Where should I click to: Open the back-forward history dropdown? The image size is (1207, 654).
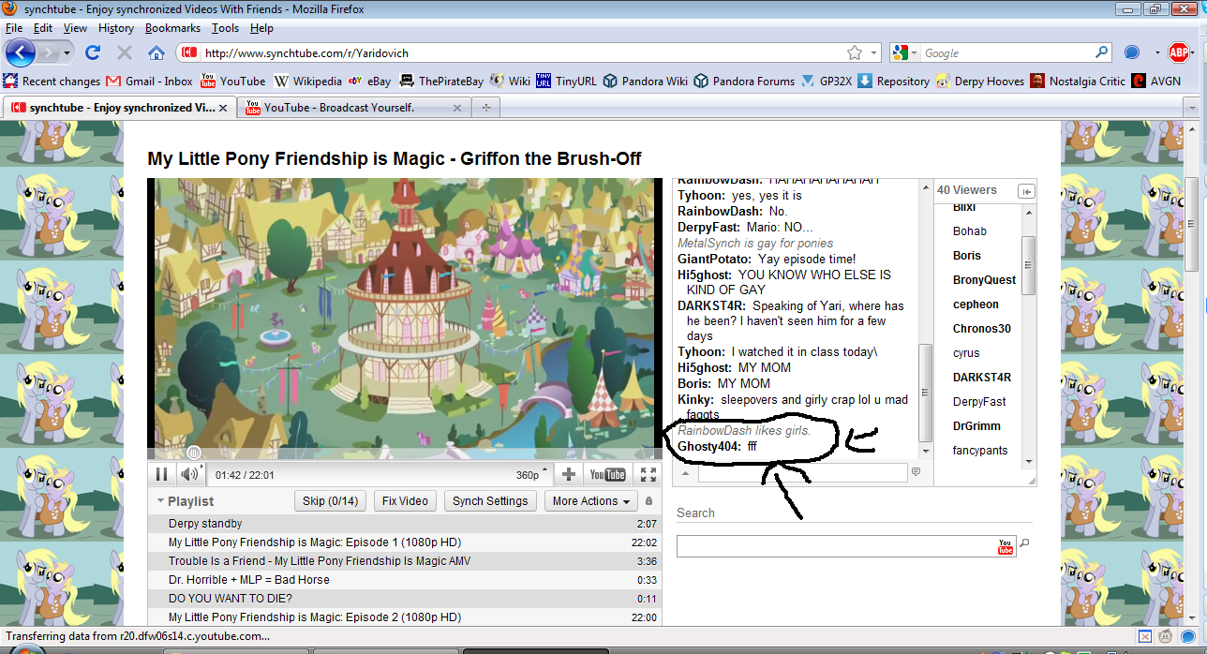(68, 53)
